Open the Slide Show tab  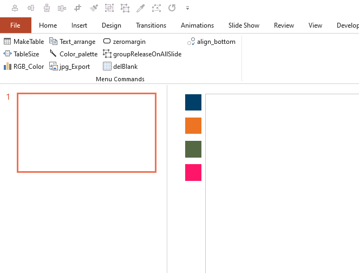244,25
